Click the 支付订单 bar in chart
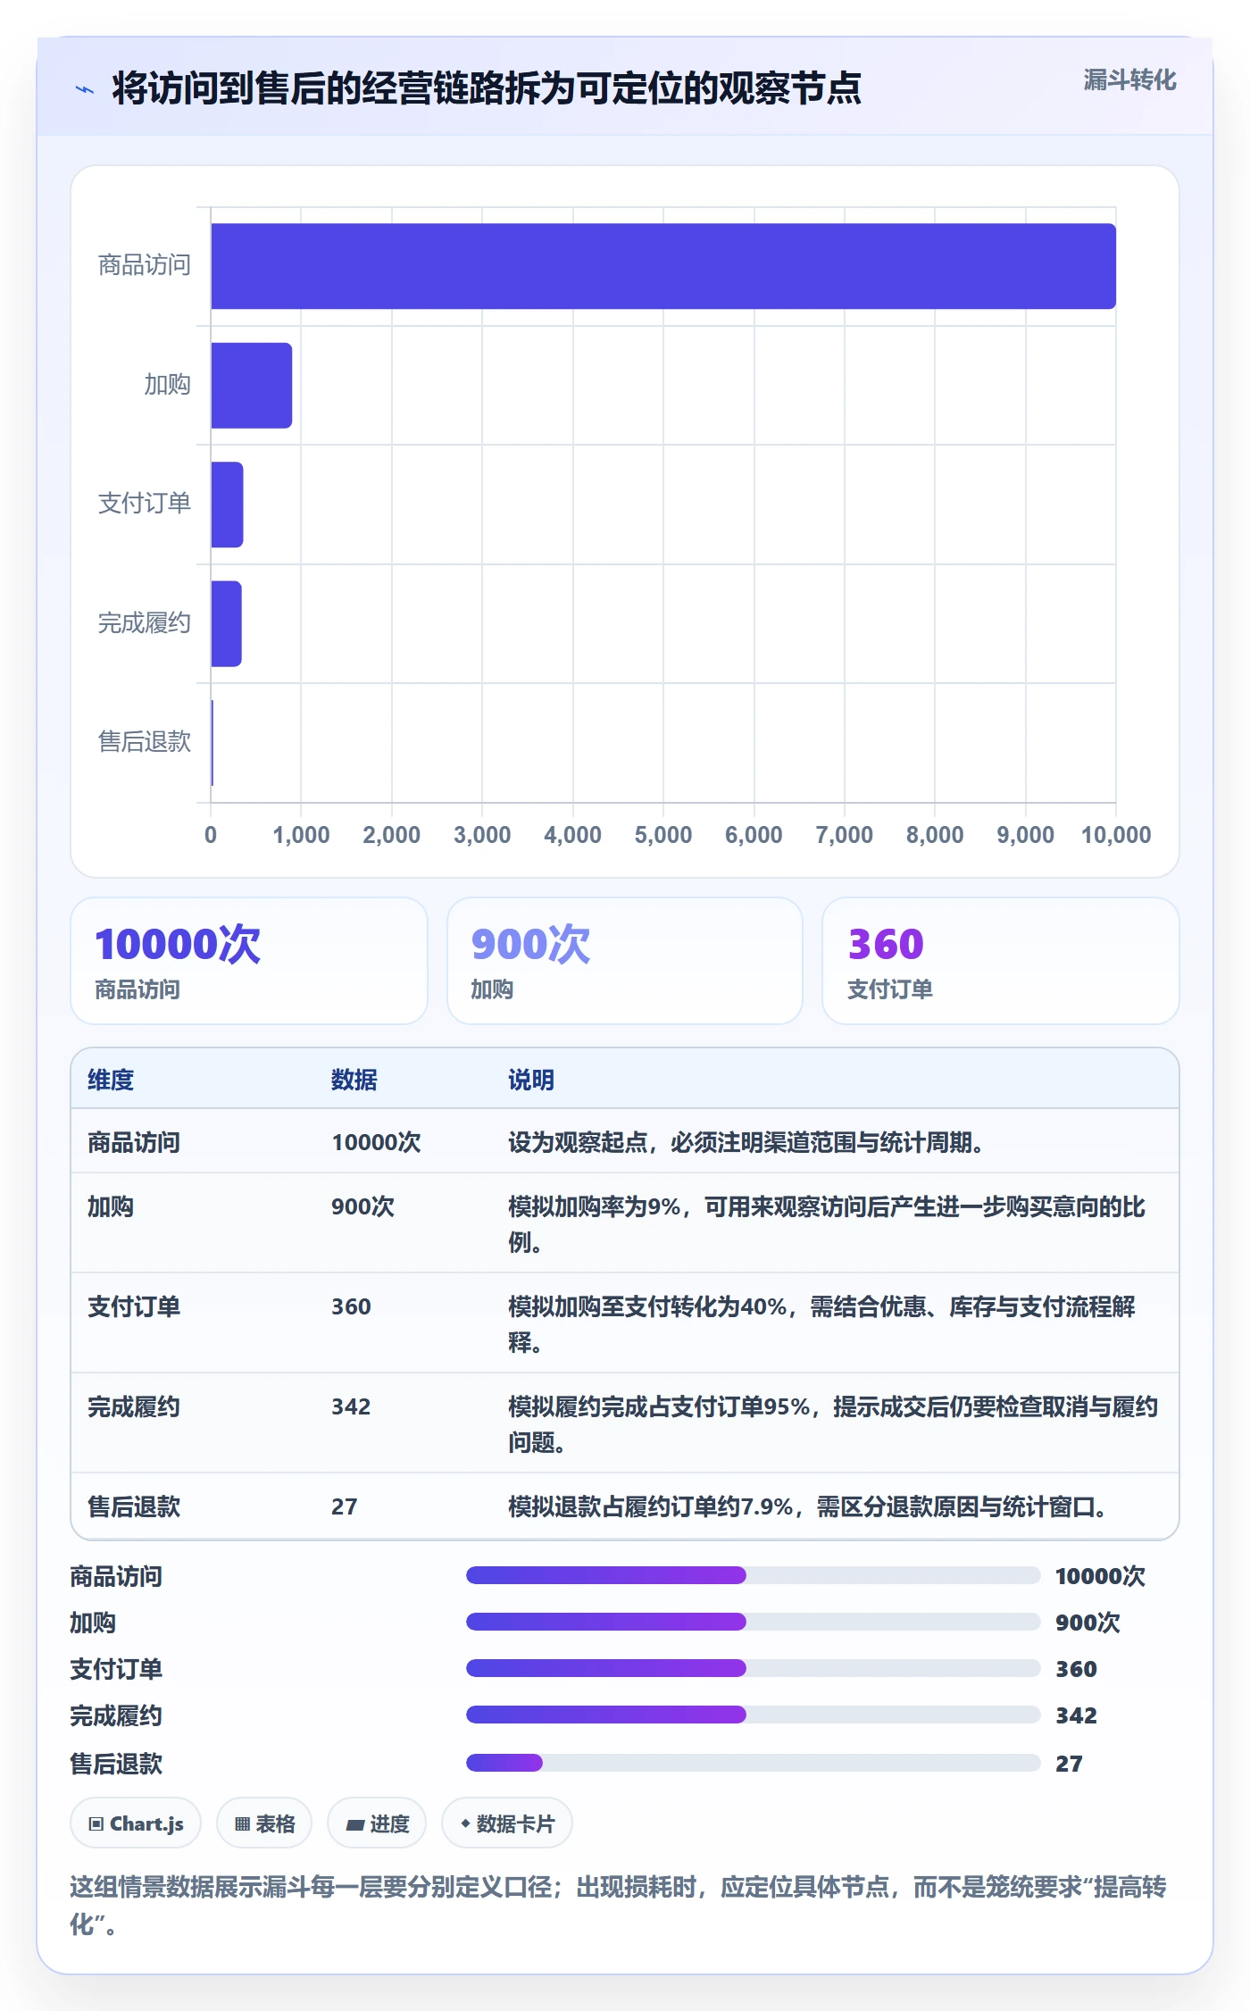Screen dimensions: 1250x2011 coord(227,505)
